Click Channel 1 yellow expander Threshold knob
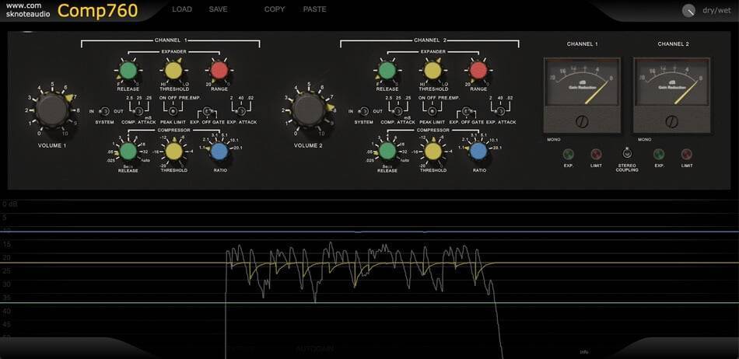This screenshot has height=359, width=739. [x=173, y=70]
